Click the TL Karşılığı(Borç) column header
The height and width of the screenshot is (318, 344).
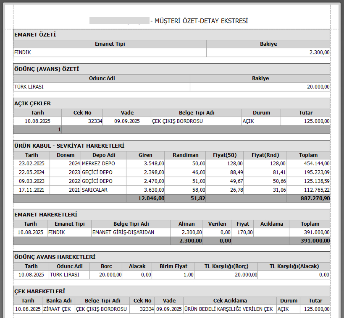point(226,266)
